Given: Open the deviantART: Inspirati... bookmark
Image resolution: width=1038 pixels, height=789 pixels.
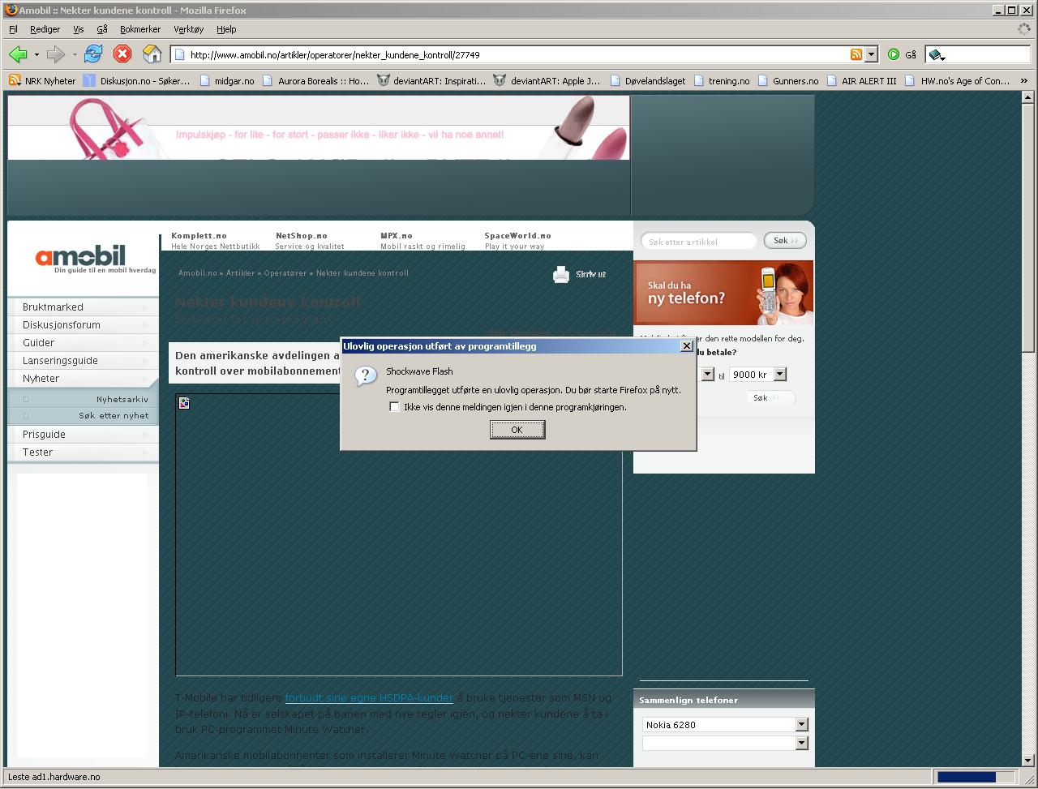Looking at the screenshot, I should [x=431, y=80].
